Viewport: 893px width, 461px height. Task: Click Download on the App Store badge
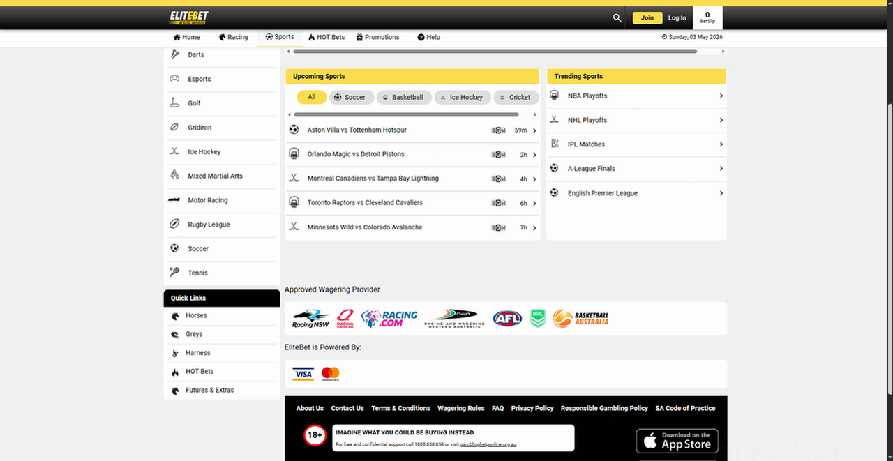click(677, 441)
